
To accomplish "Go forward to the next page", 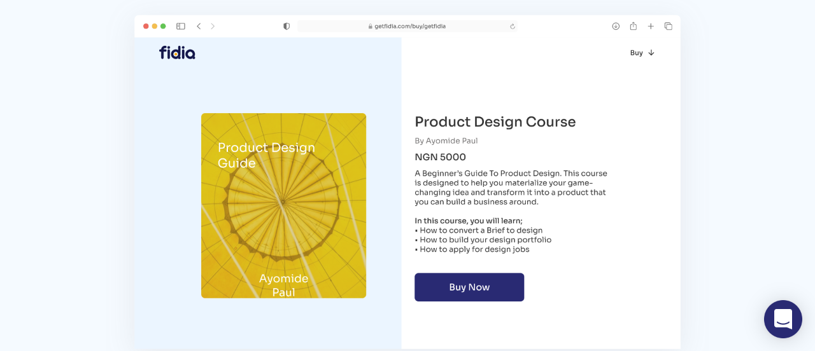I will 213,26.
